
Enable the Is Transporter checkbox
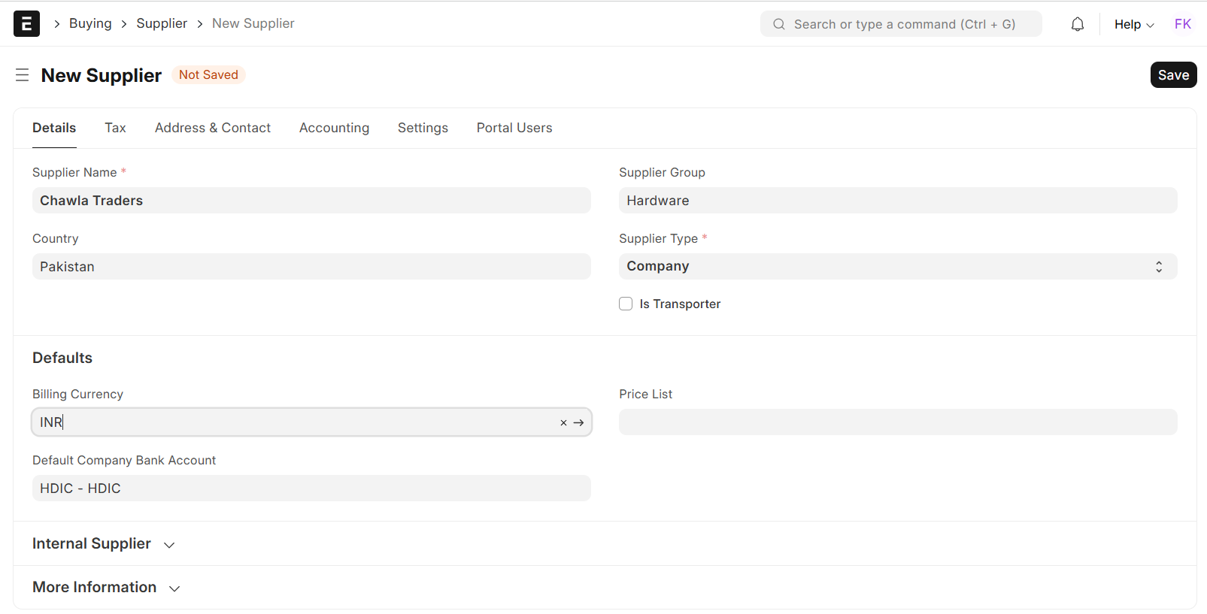626,304
